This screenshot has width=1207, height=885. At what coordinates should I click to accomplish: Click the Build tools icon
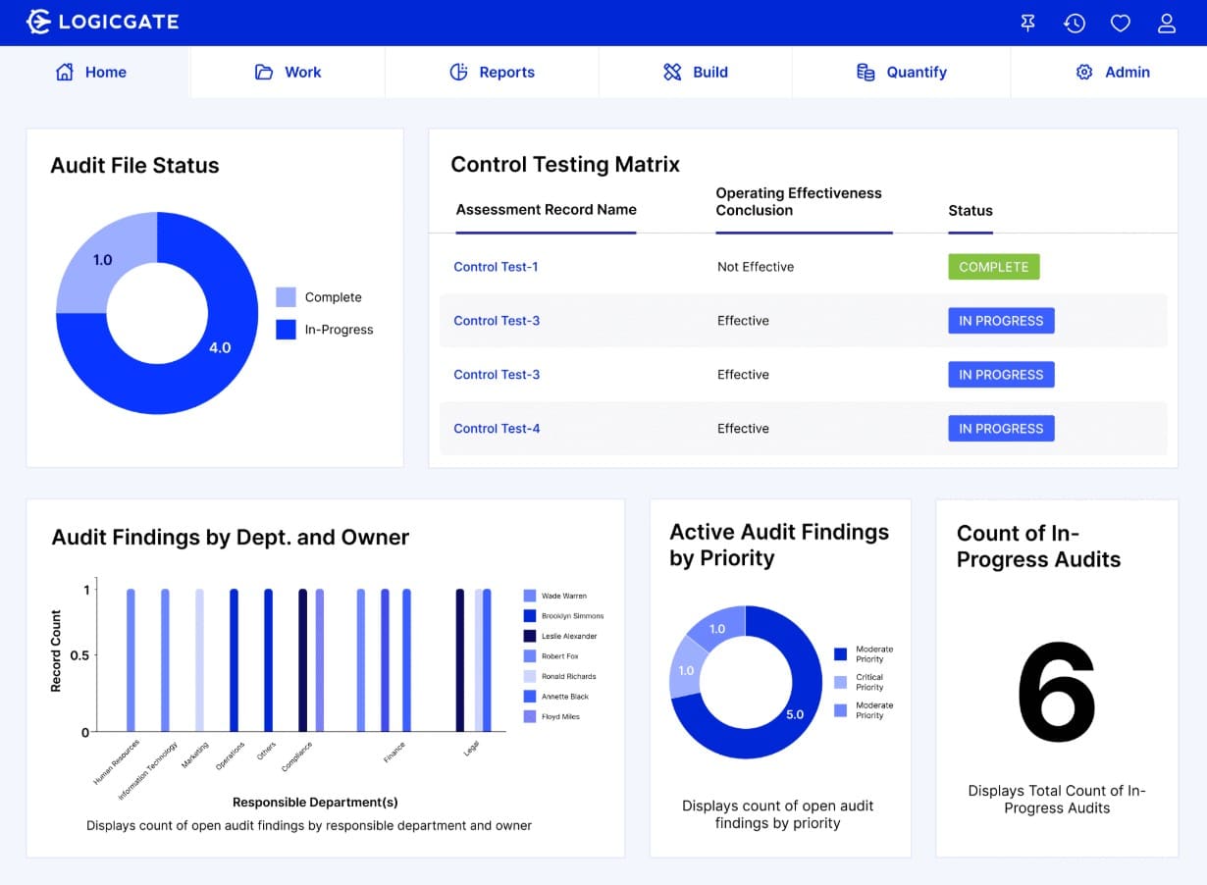point(672,72)
